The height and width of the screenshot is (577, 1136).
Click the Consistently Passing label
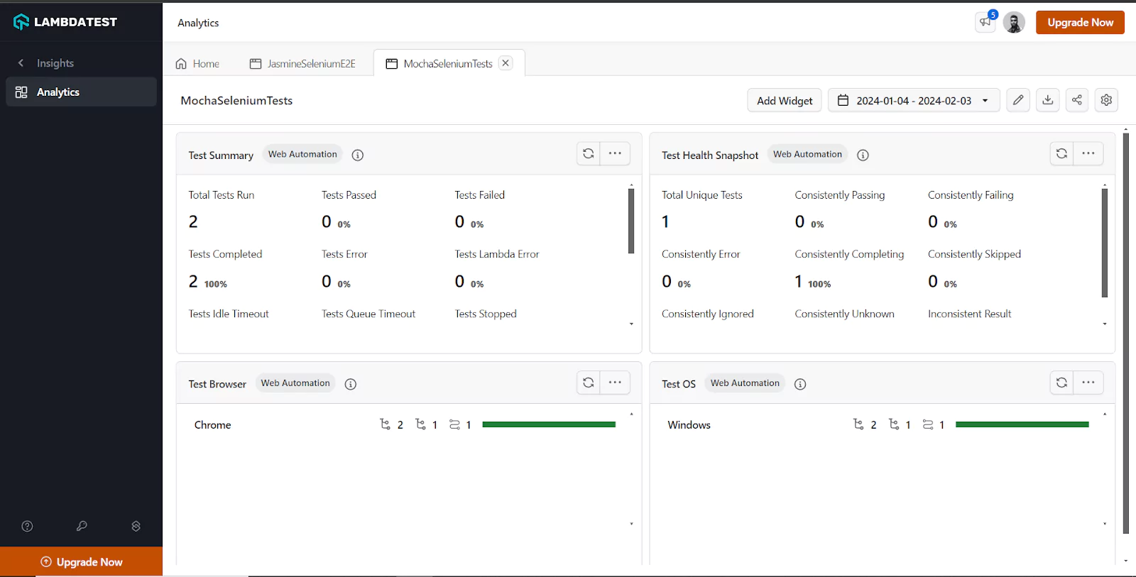839,195
